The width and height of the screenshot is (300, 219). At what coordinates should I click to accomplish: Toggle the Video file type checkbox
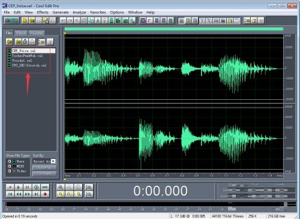pyautogui.click(x=9, y=171)
